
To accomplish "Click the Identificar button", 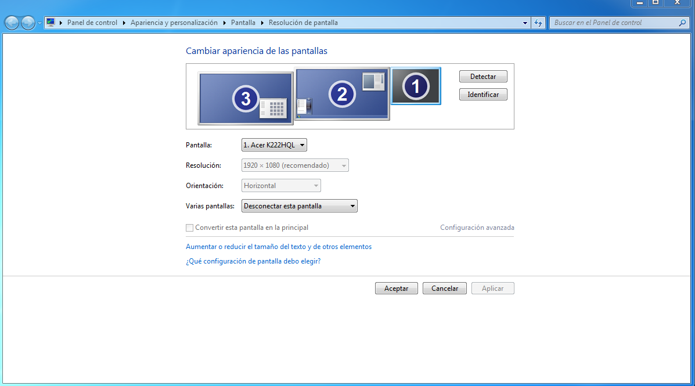I will coord(483,95).
